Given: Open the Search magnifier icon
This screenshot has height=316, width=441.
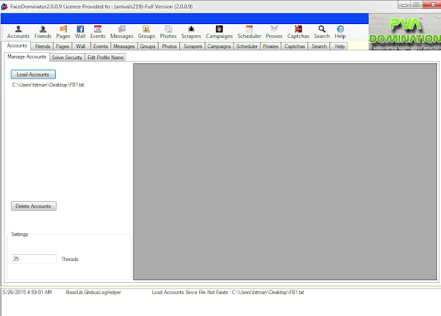Looking at the screenshot, I should coord(322,32).
